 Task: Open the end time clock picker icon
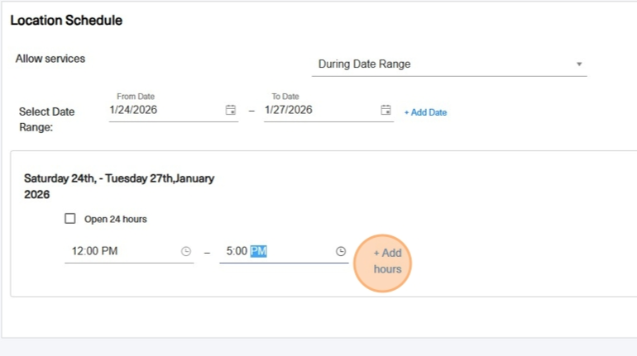coord(341,251)
